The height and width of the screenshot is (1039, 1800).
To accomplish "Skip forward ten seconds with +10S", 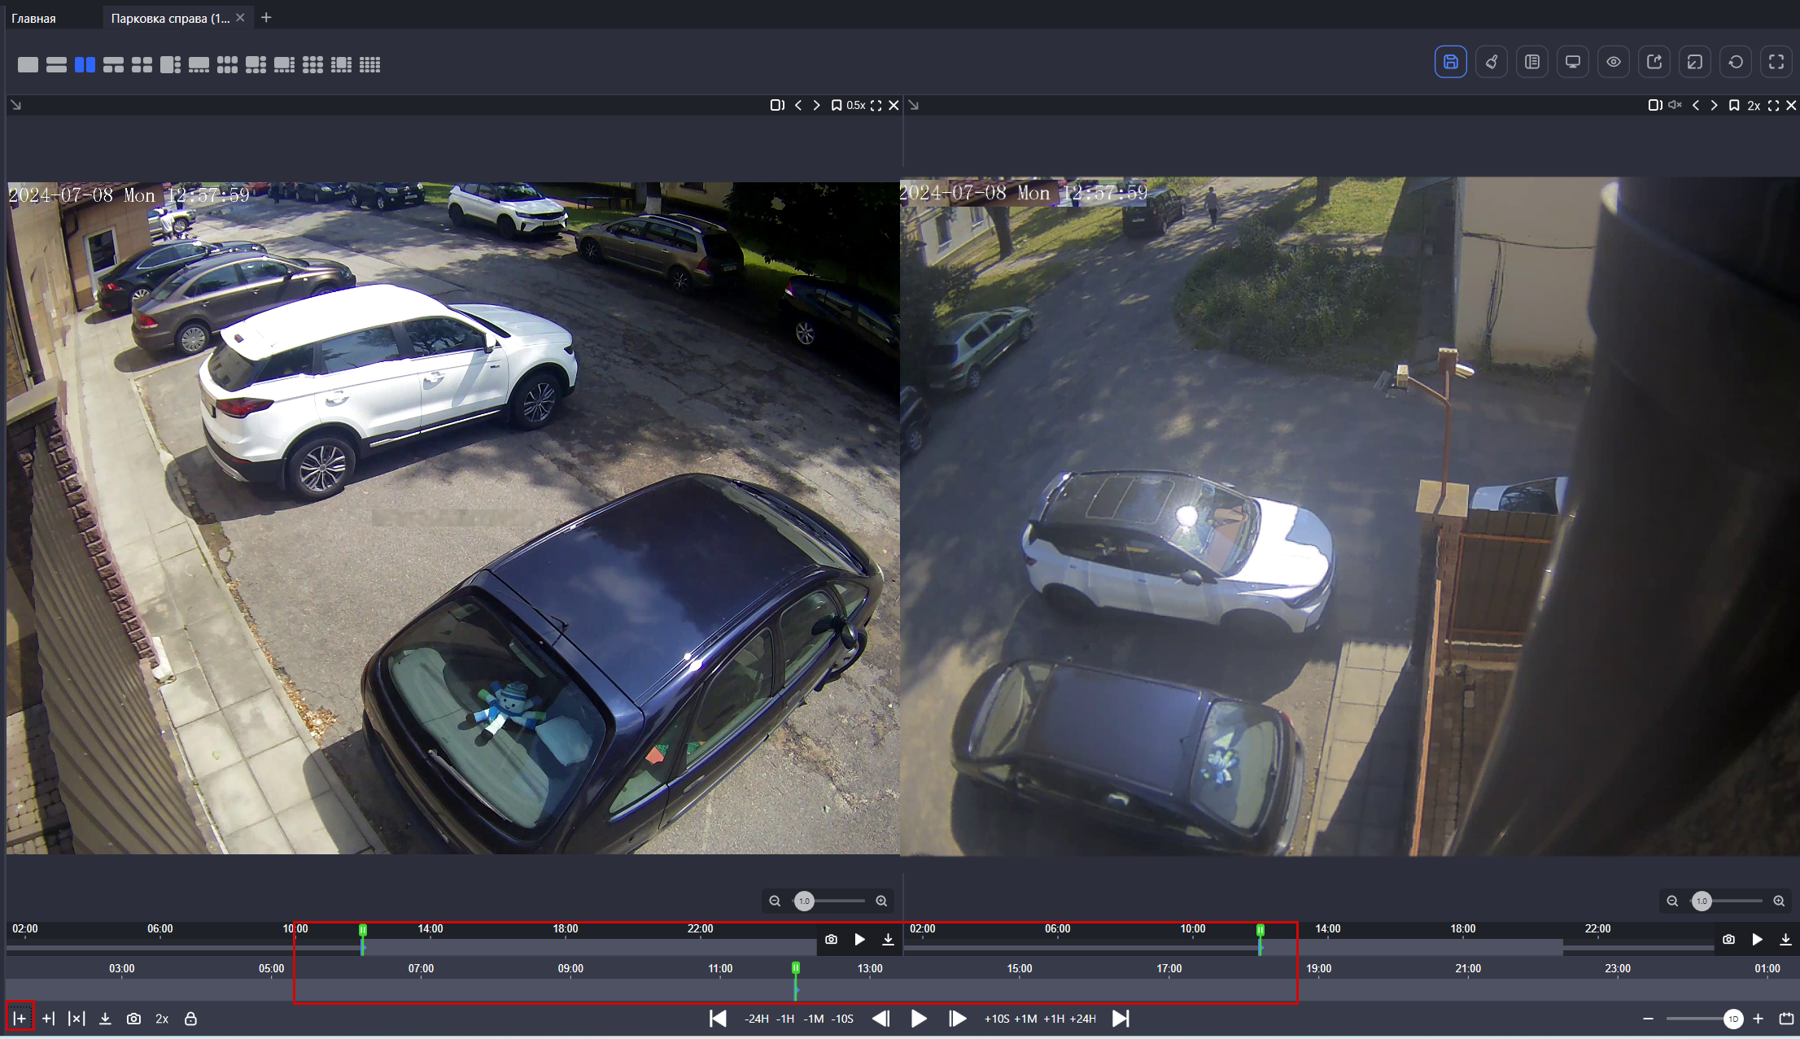I will tap(996, 1019).
